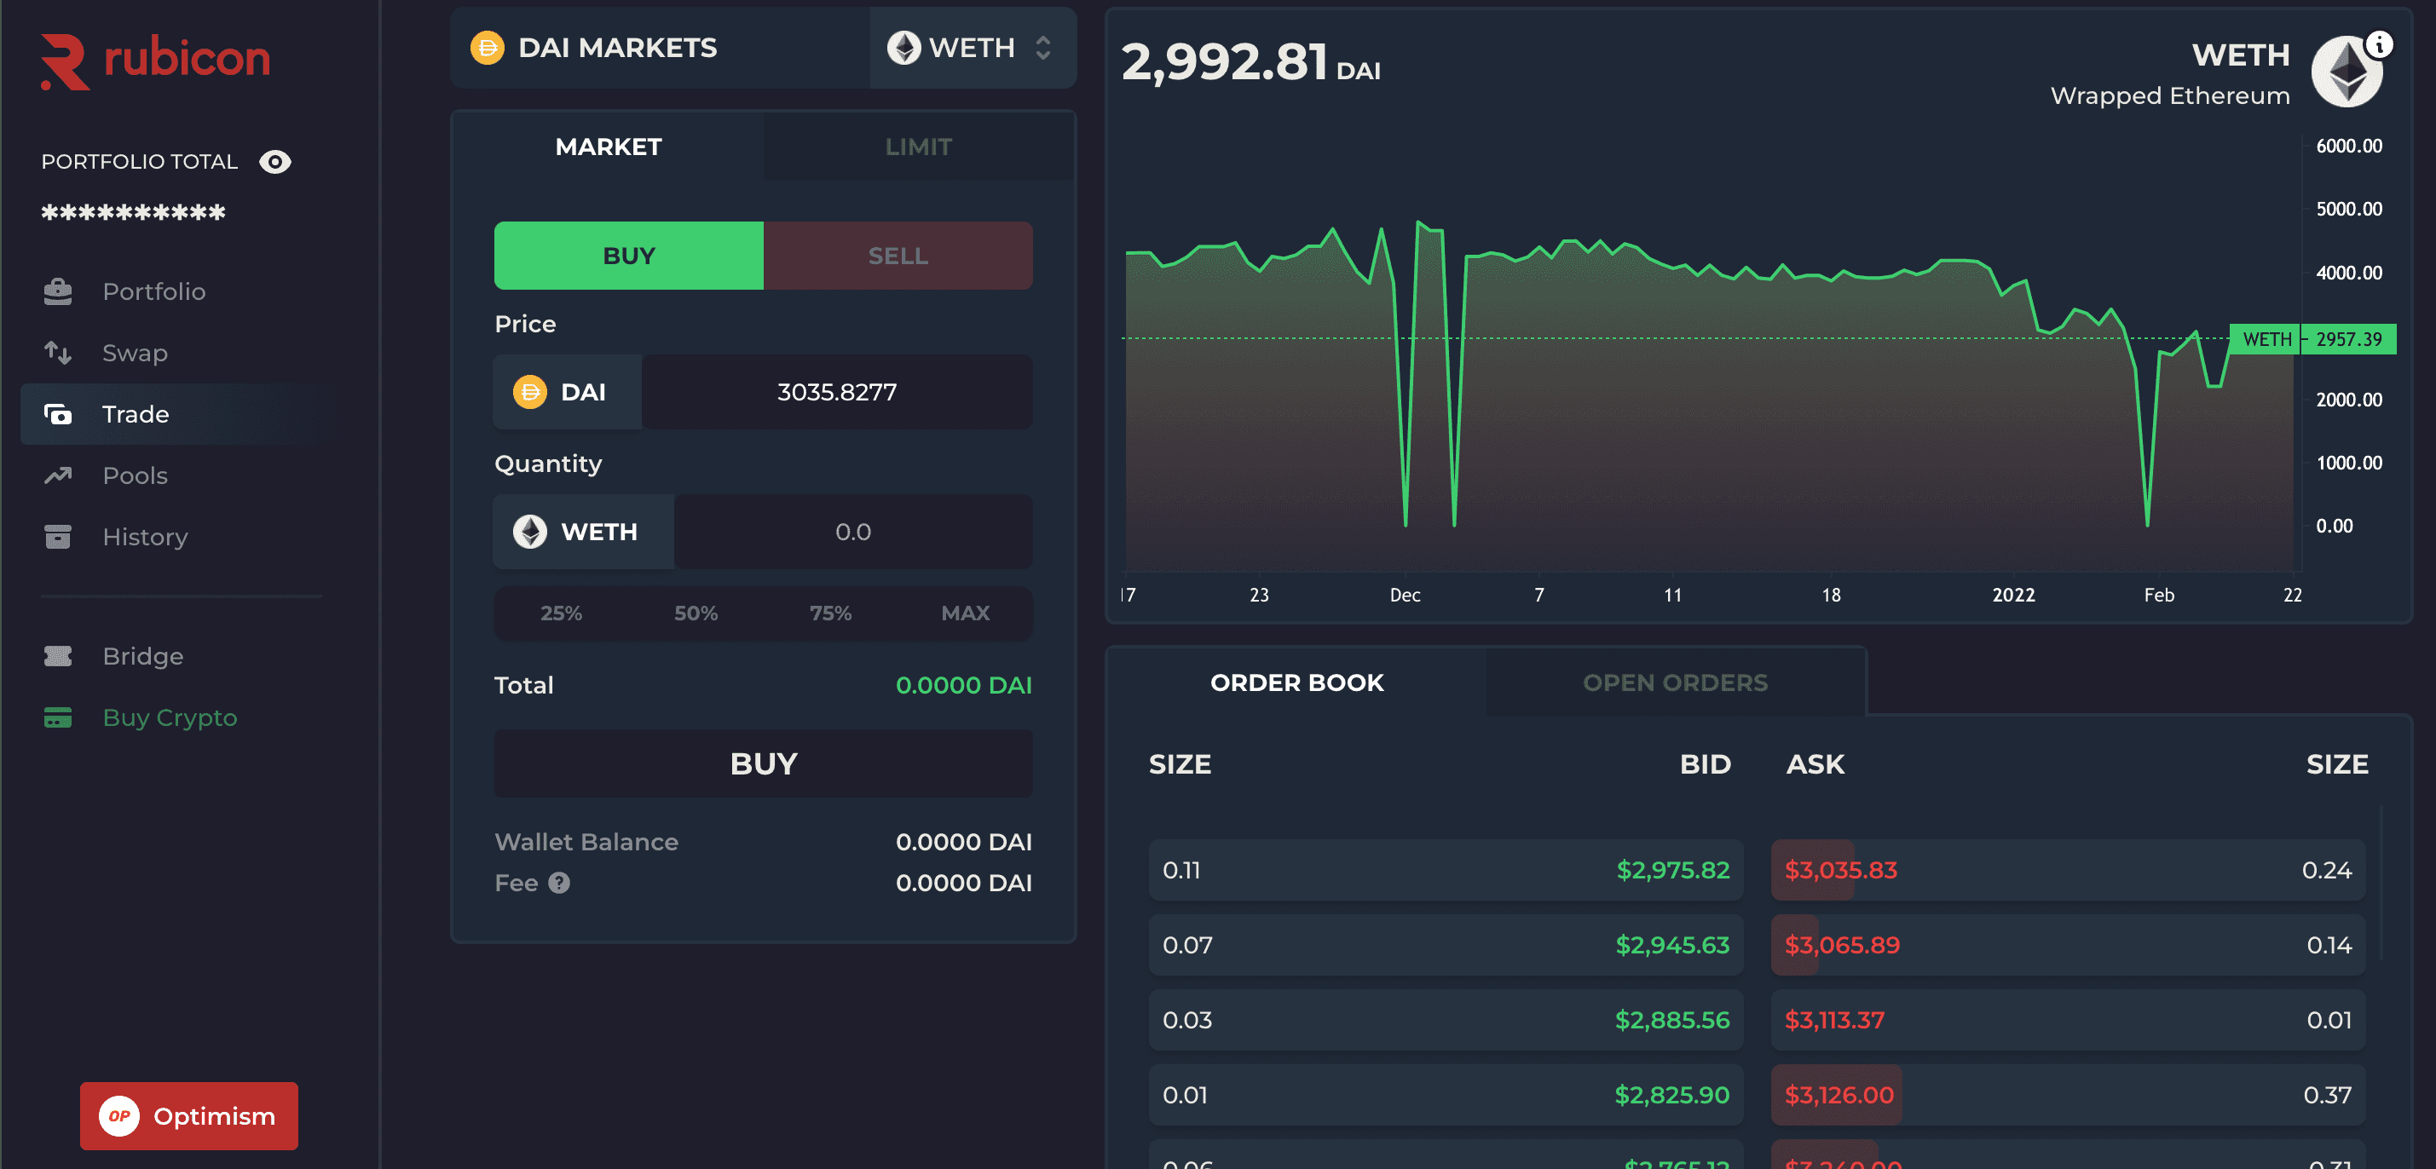Click the WETH up-down chevron arrows

(x=1043, y=47)
